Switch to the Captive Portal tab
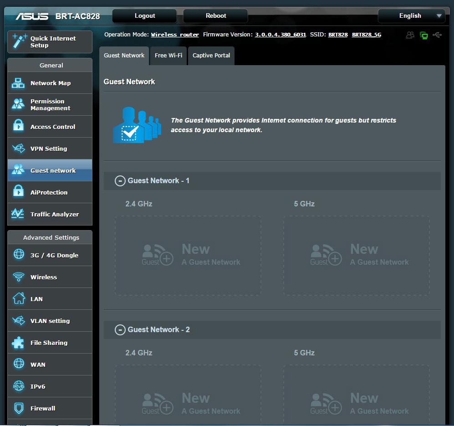 (x=211, y=56)
